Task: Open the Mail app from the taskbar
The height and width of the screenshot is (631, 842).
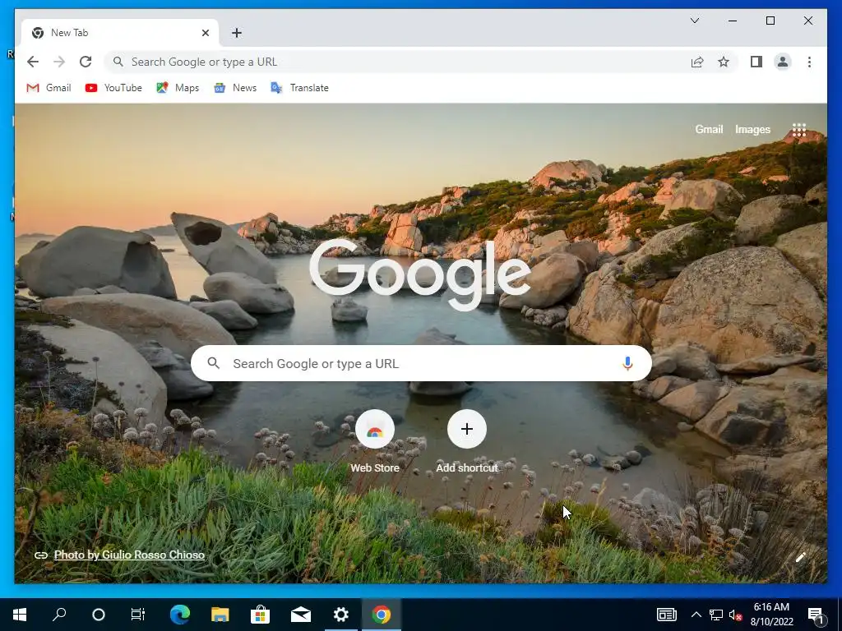Action: click(x=301, y=615)
